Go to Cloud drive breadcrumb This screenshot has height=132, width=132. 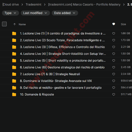click(x=11, y=4)
